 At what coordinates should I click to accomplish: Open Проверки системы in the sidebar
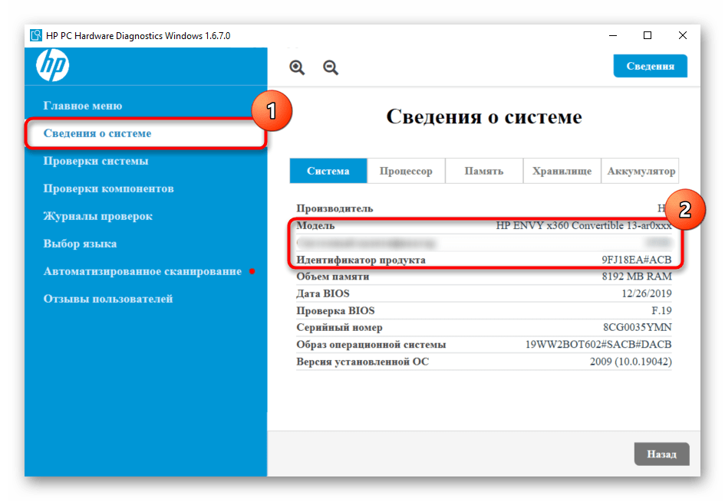(x=96, y=161)
